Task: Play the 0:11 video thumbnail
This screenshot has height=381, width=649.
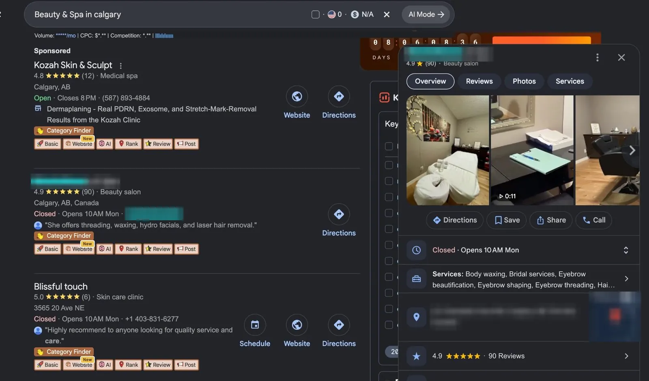Action: coord(532,150)
